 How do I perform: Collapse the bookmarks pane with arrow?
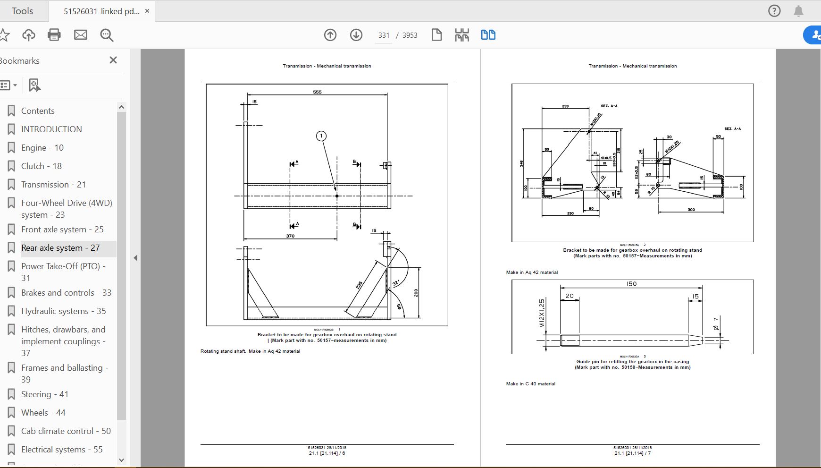135,258
